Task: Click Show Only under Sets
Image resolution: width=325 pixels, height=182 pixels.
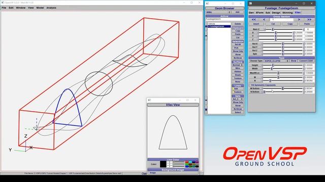Action: pyautogui.click(x=238, y=102)
